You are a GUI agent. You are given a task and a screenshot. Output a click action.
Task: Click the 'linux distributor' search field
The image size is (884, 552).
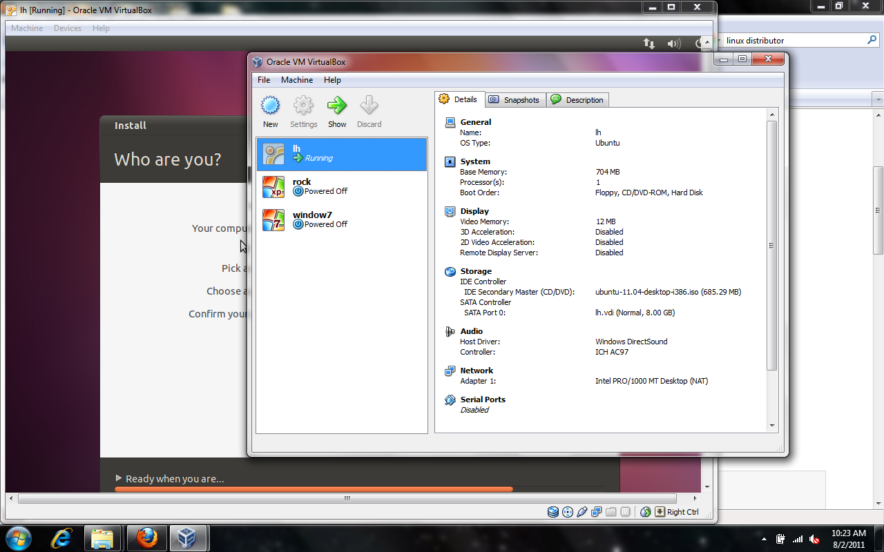(794, 40)
